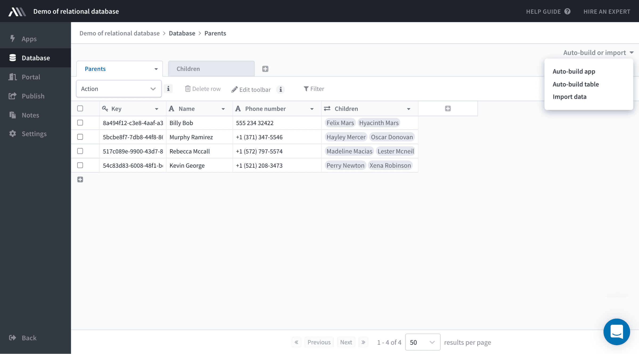
Task: Click the Next pagination button
Action: (x=346, y=342)
